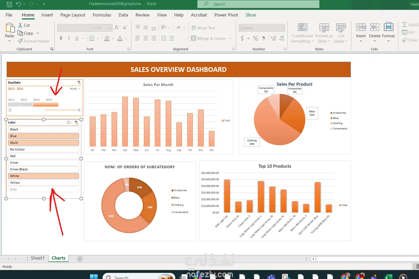Click the Cut scissors icon
The width and height of the screenshot is (419, 279).
[20, 25]
